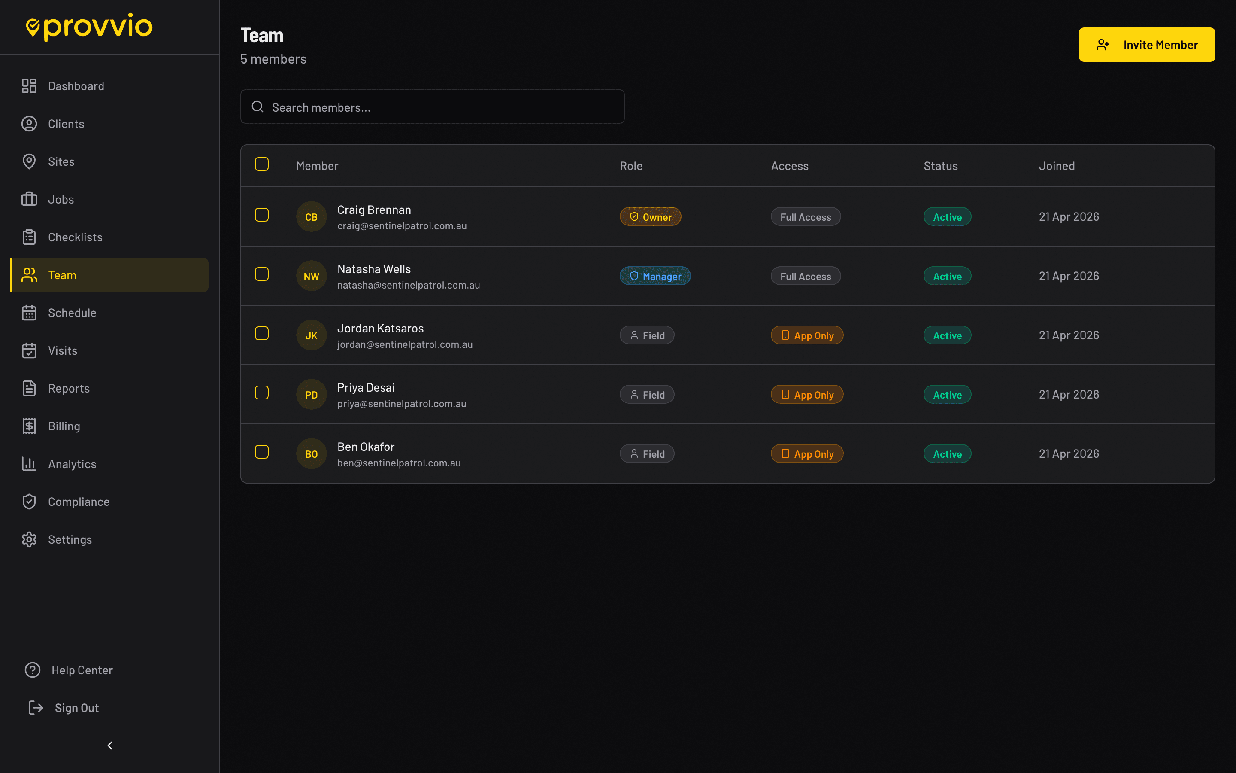Switch to the Team section
This screenshot has width=1236, height=773.
(x=62, y=274)
